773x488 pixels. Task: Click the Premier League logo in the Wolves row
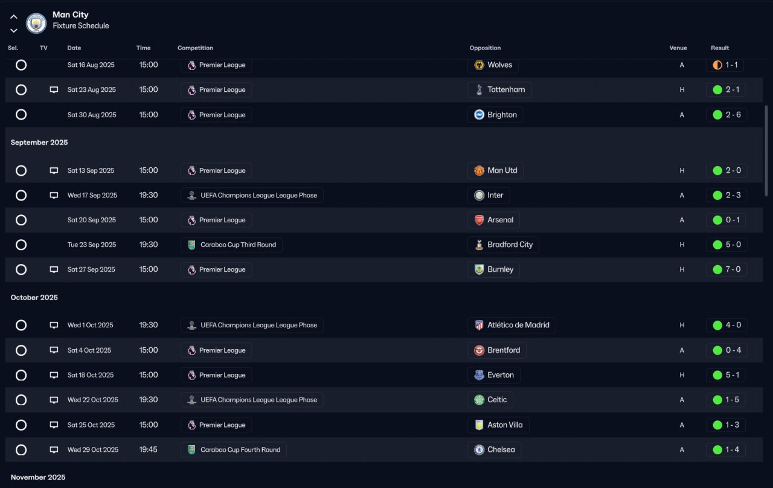click(191, 65)
